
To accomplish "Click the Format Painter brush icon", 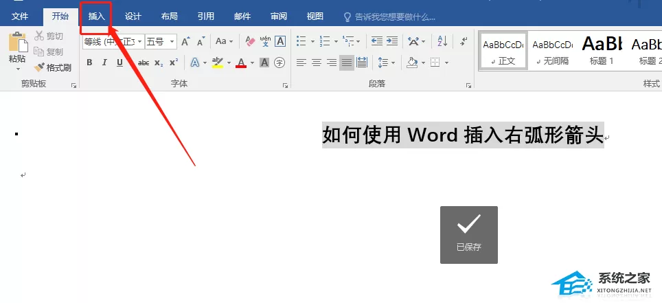I will pos(39,67).
